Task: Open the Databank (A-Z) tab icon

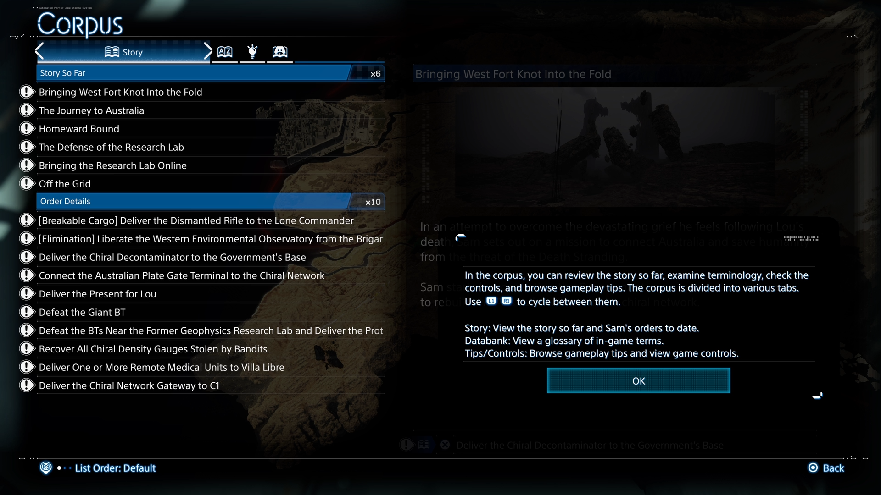Action: pos(225,52)
